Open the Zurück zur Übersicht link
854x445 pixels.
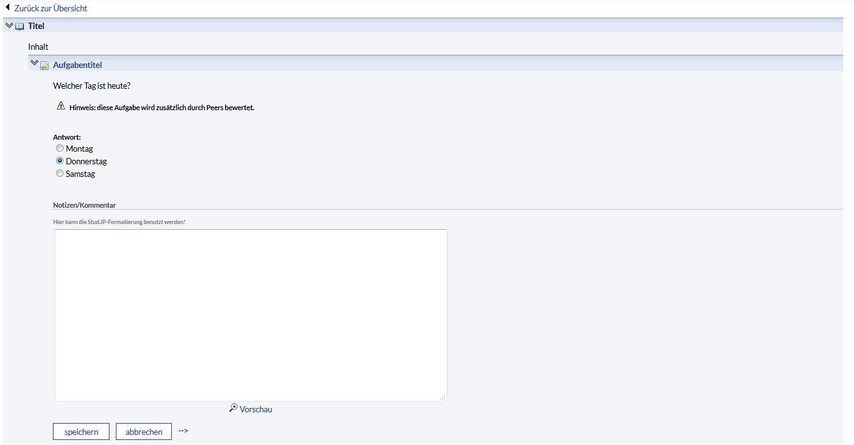(x=51, y=8)
